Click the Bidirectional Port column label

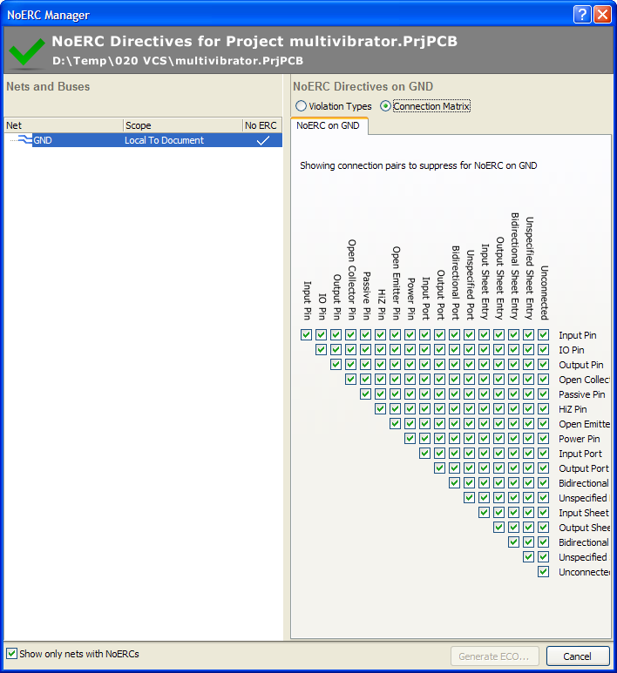point(456,283)
